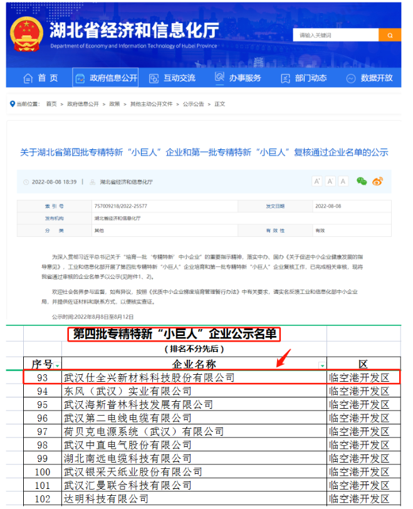Open the 序号 column filter dropdown
The height and width of the screenshot is (509, 413).
coord(58,365)
